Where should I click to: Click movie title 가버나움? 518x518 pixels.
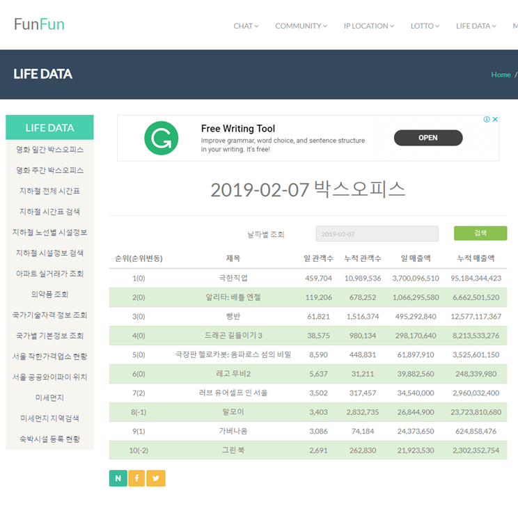point(233,431)
